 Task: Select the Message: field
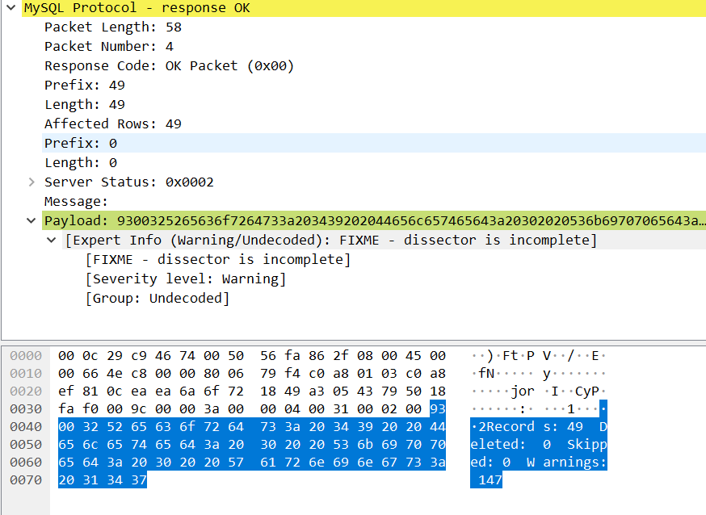(x=76, y=202)
